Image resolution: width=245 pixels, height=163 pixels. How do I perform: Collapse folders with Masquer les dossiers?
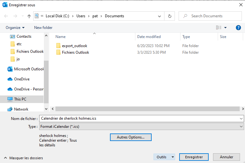coord(23,158)
